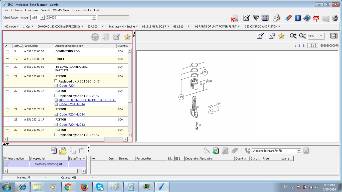Click the red car on lift icon
This screenshot has width=342, height=192.
point(316,18)
